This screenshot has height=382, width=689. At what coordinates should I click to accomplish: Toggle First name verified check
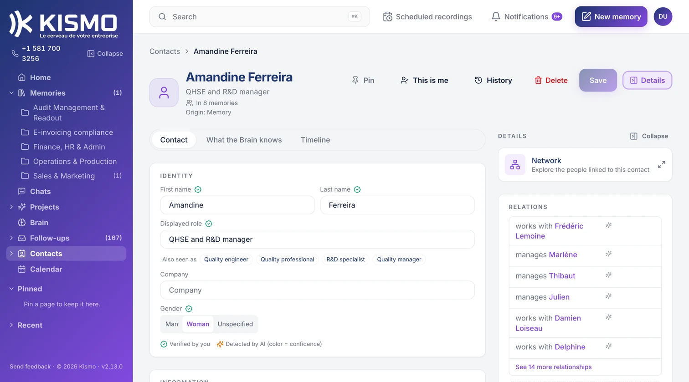198,189
